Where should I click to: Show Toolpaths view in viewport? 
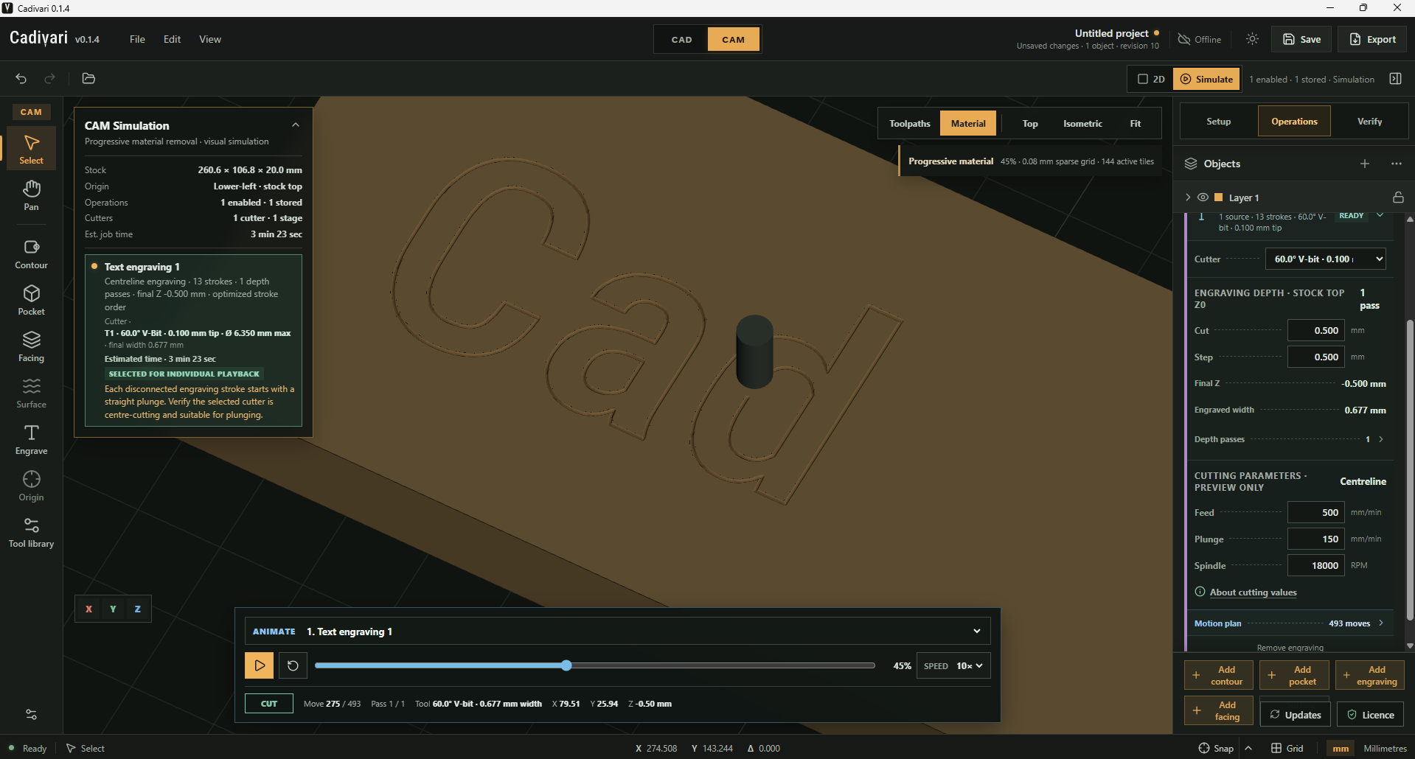point(910,123)
